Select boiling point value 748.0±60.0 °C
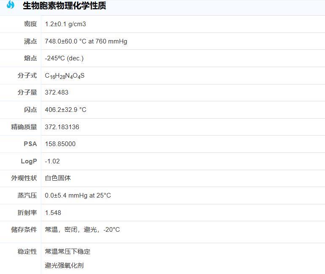325x274 pixels. 86,41
